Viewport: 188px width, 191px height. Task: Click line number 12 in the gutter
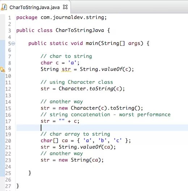click(x=8, y=89)
